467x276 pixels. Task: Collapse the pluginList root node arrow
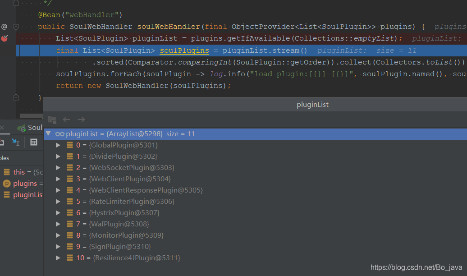tap(48, 133)
